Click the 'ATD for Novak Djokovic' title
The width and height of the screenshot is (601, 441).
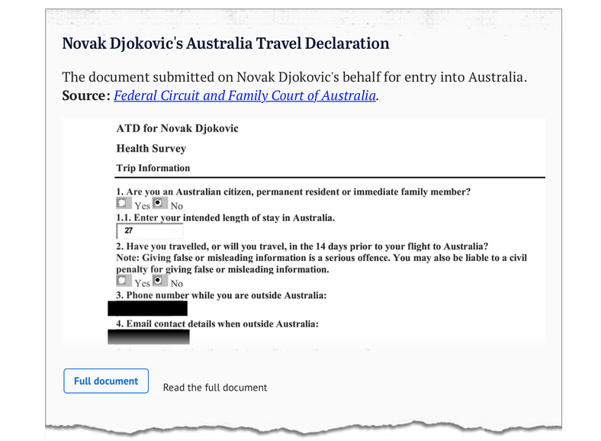177,128
